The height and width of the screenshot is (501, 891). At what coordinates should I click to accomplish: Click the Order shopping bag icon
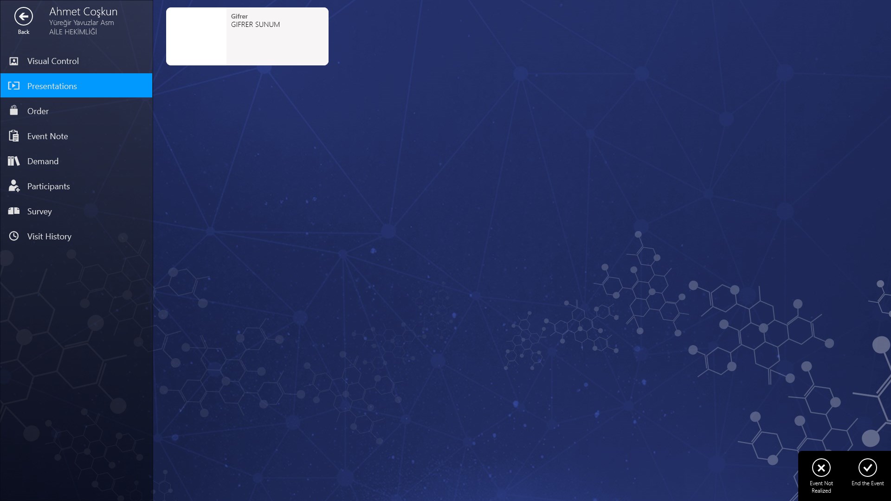tap(14, 110)
